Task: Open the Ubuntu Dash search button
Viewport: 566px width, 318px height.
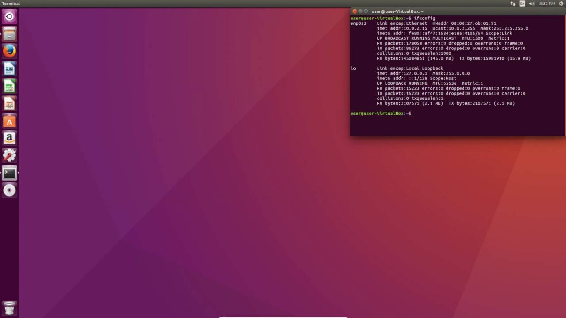Action: click(9, 17)
